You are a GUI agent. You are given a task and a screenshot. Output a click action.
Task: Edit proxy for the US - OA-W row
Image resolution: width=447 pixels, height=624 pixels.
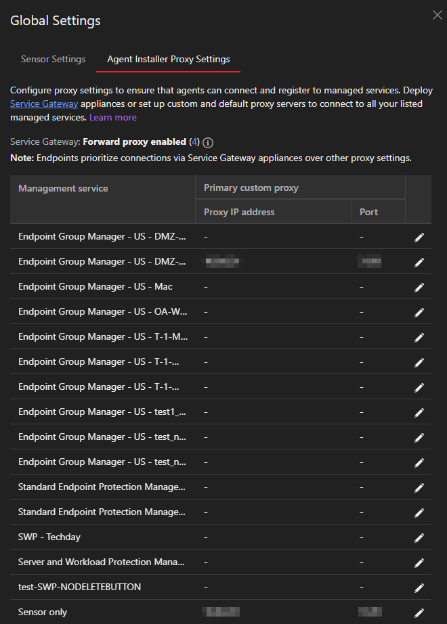(419, 312)
